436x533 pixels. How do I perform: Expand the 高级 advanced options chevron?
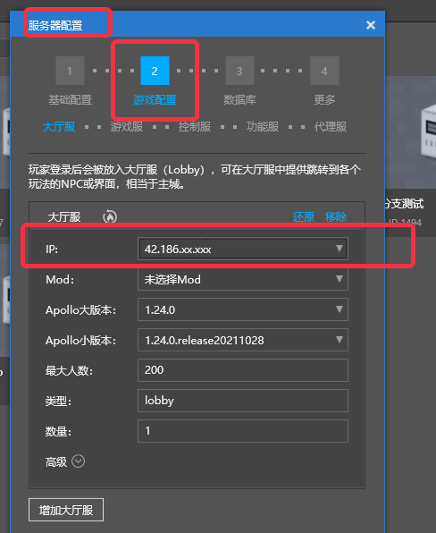point(78,461)
